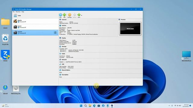Open the Start button dropdown arrow
This screenshot has width=193, height=108.
point(81,15)
